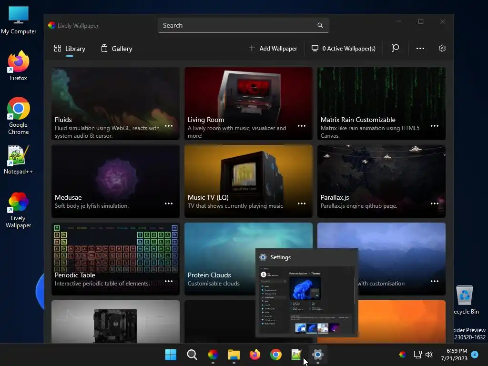Open notification center badge
Image resolution: width=488 pixels, height=366 pixels.
coord(475,354)
